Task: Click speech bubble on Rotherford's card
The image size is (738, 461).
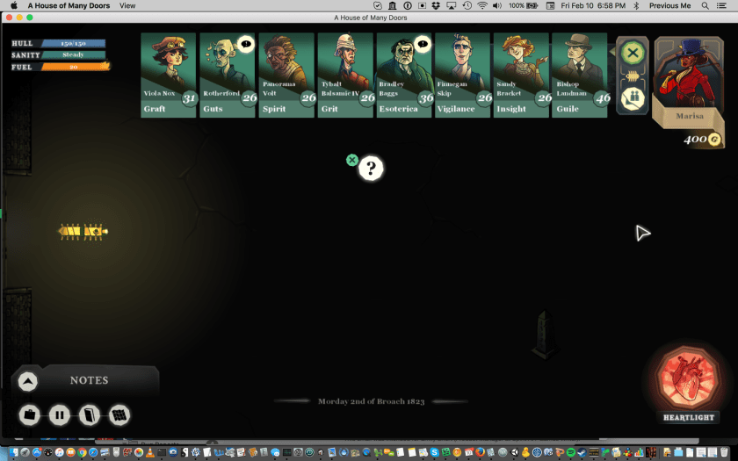Action: (x=246, y=43)
